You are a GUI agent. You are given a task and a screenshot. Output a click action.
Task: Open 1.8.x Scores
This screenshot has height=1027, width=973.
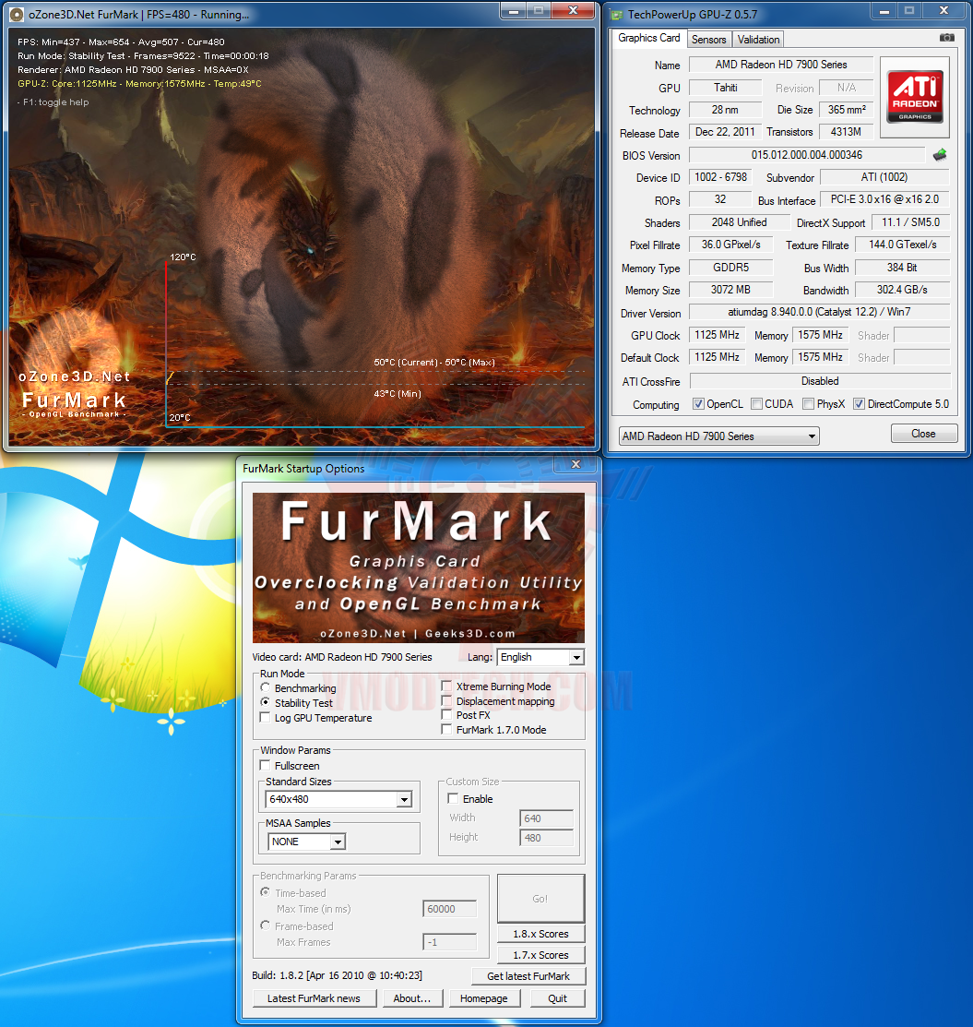tap(540, 934)
